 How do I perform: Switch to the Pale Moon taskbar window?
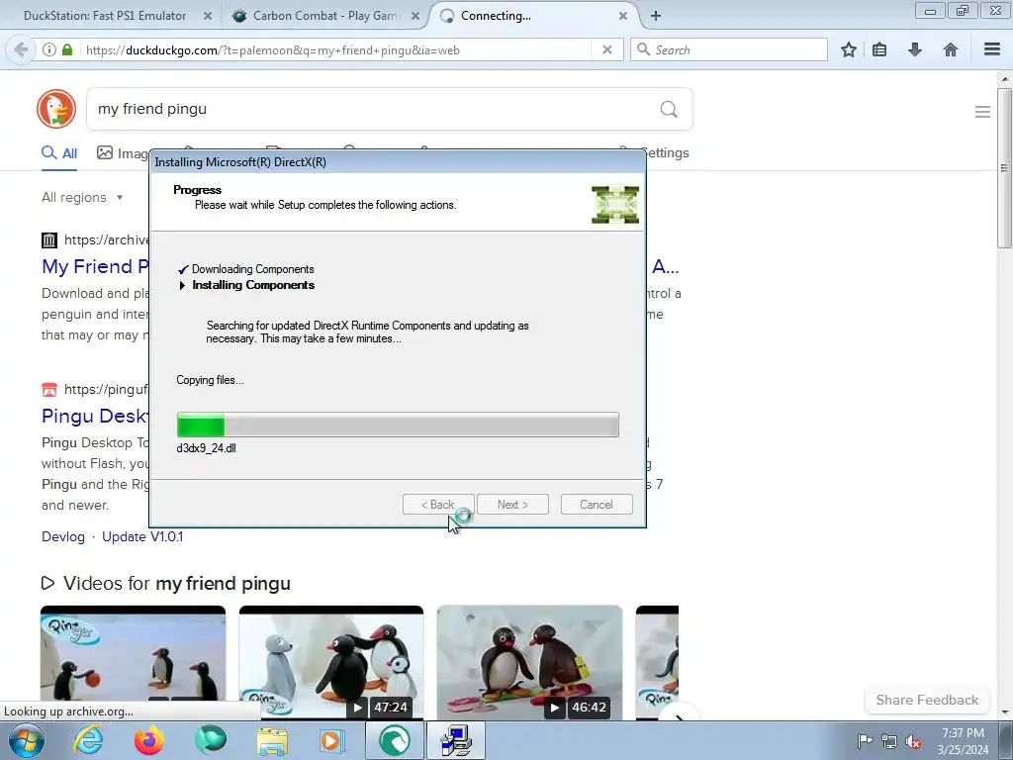click(395, 740)
